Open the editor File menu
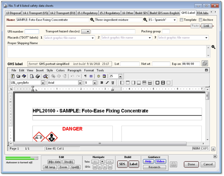The height and width of the screenshot is (176, 224). 14,70
